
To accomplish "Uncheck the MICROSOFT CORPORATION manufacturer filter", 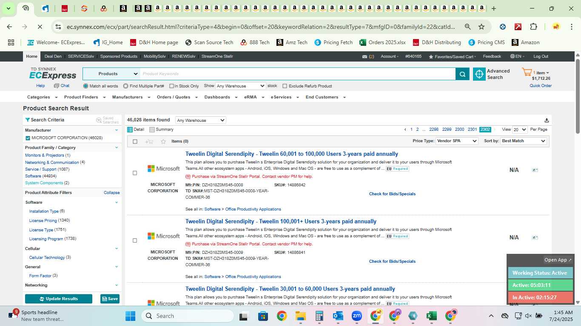I will 28,138.
